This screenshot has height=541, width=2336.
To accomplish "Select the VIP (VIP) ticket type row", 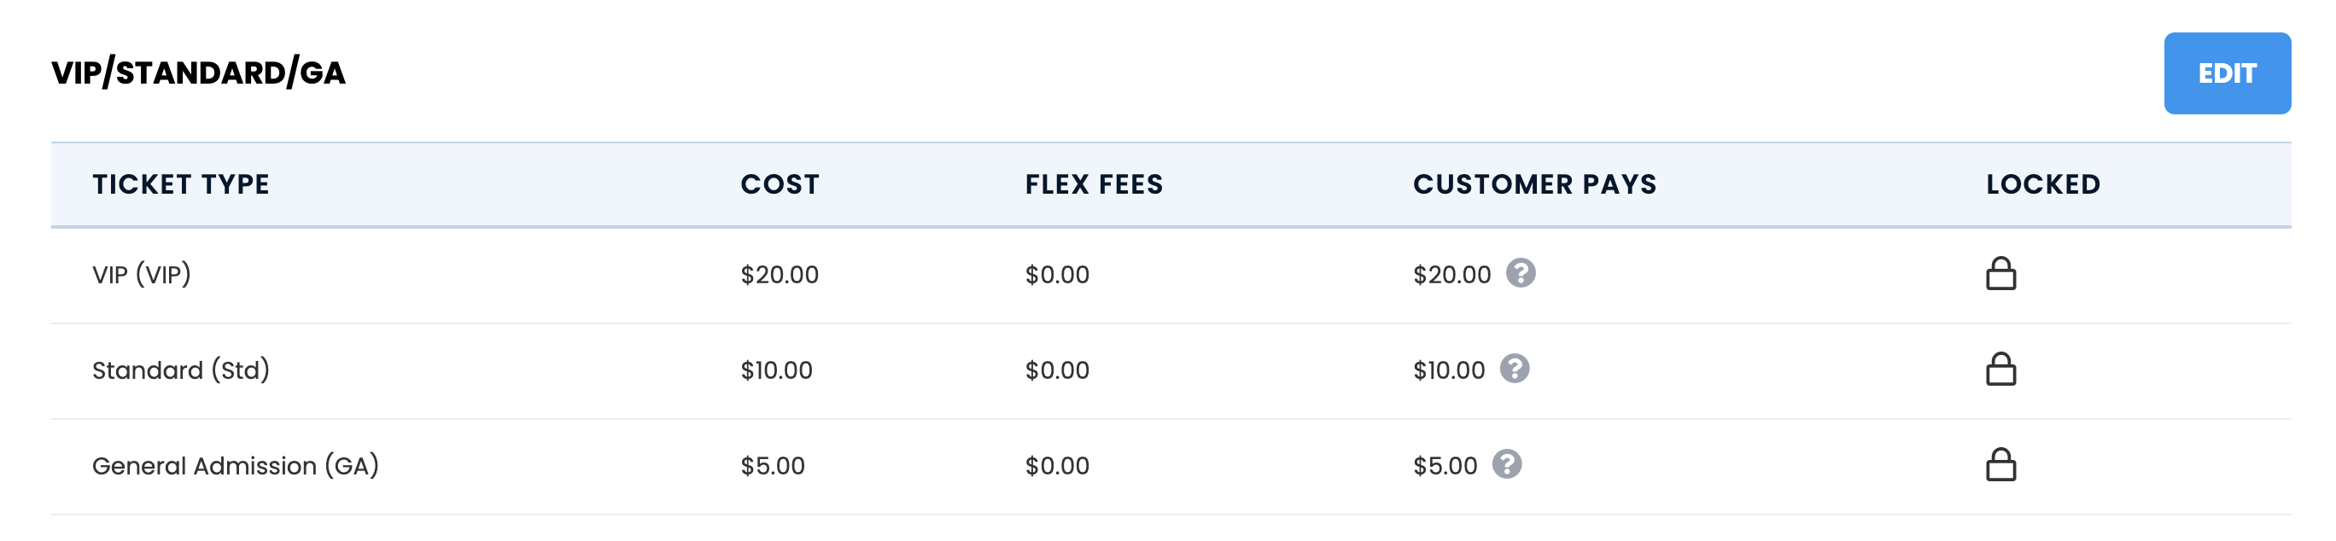I will (1171, 275).
